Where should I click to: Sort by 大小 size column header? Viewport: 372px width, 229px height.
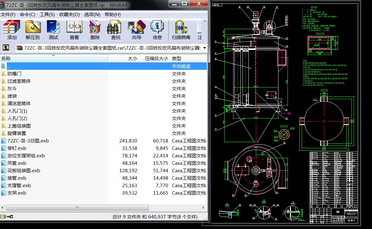pyautogui.click(x=132, y=58)
